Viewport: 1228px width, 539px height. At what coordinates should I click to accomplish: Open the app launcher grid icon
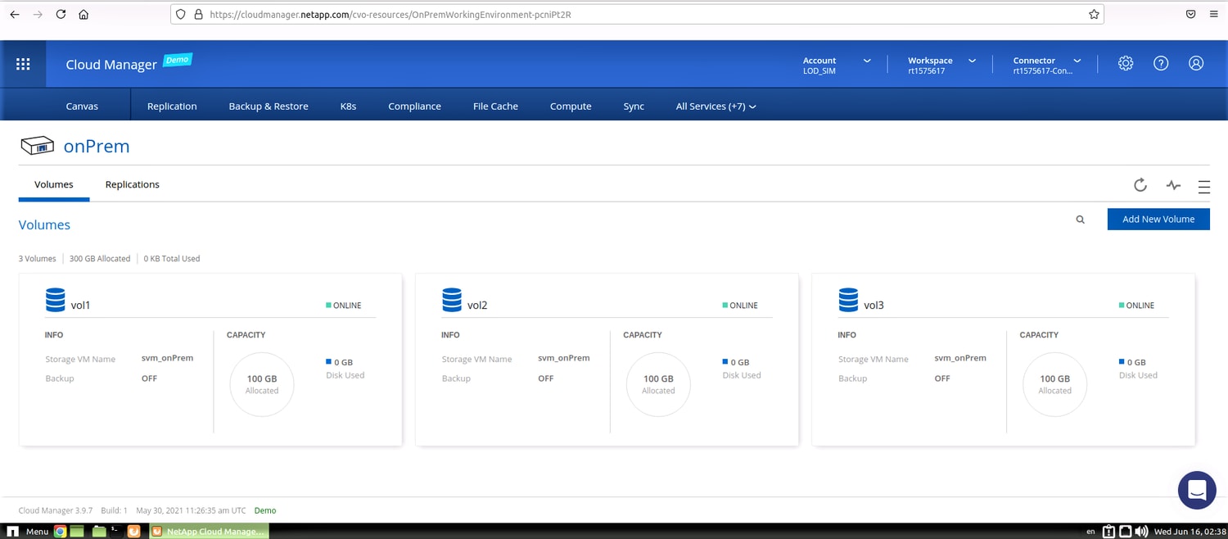click(x=23, y=64)
